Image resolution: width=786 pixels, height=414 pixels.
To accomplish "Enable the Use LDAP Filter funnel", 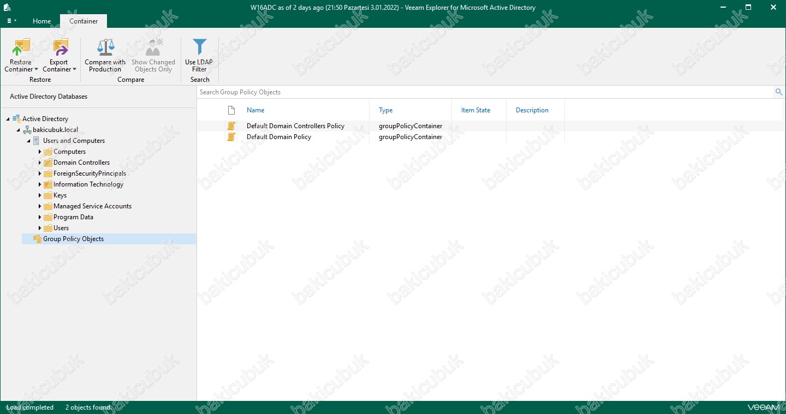I will click(200, 56).
